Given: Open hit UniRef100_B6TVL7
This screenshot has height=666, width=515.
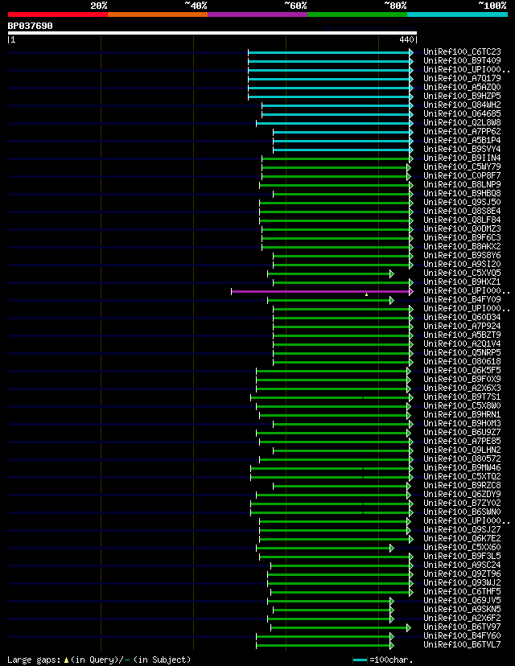Looking at the screenshot, I should click(463, 645).
